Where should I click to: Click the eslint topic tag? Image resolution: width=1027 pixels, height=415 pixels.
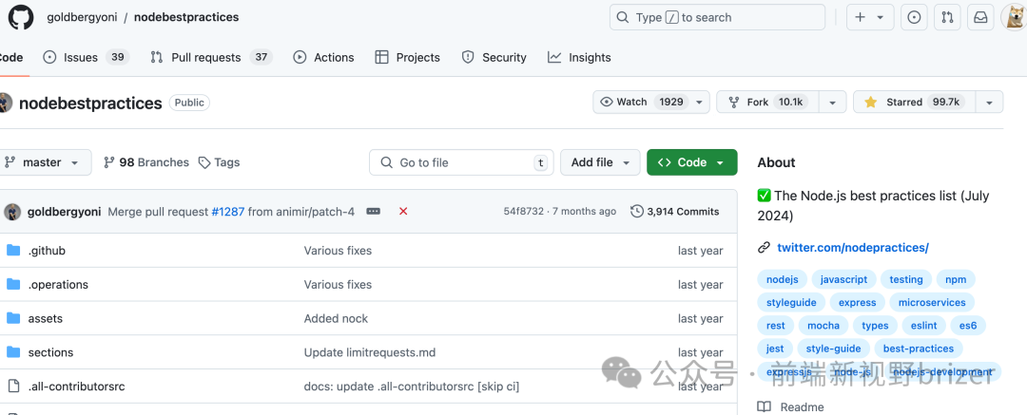tap(923, 326)
